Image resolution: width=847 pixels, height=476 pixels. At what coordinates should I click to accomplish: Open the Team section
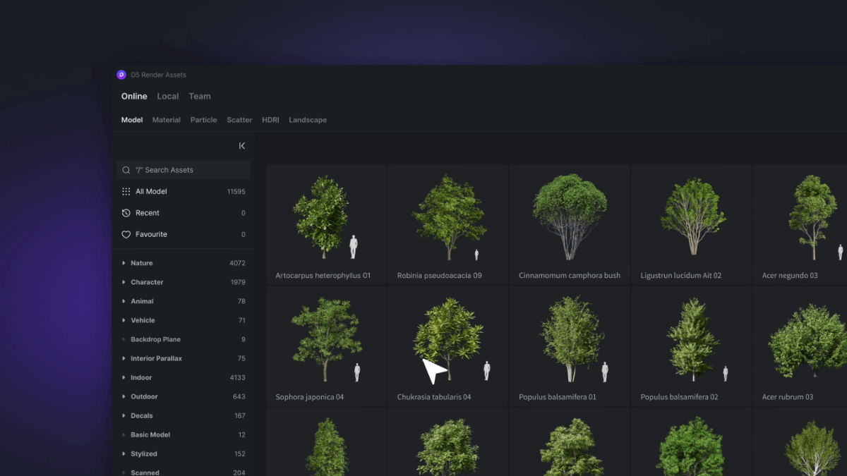tap(200, 96)
